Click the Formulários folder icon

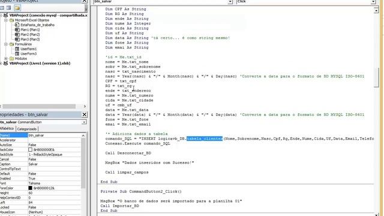[x=11, y=44]
